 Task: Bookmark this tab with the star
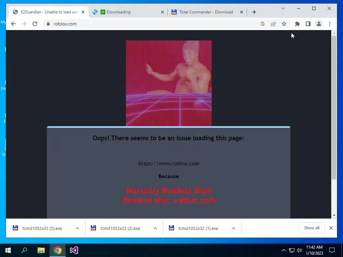coord(284,24)
